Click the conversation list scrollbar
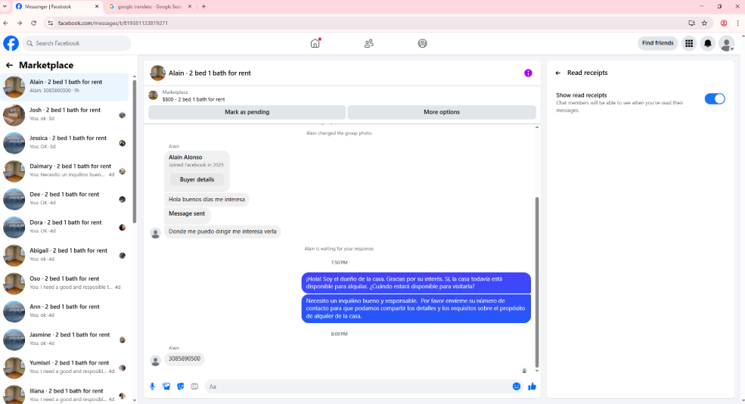 [x=135, y=151]
